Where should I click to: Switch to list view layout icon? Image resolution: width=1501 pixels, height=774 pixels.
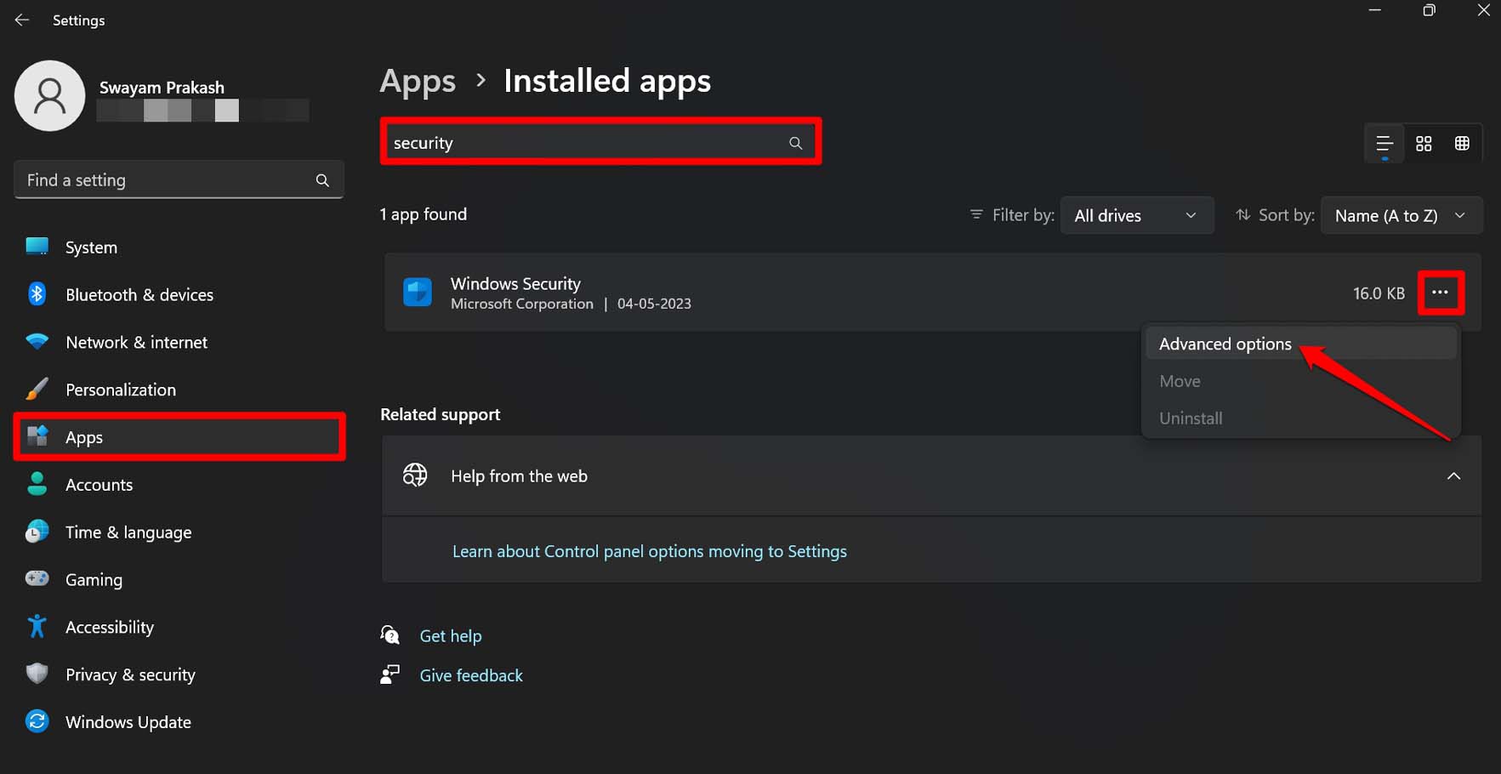(1384, 144)
